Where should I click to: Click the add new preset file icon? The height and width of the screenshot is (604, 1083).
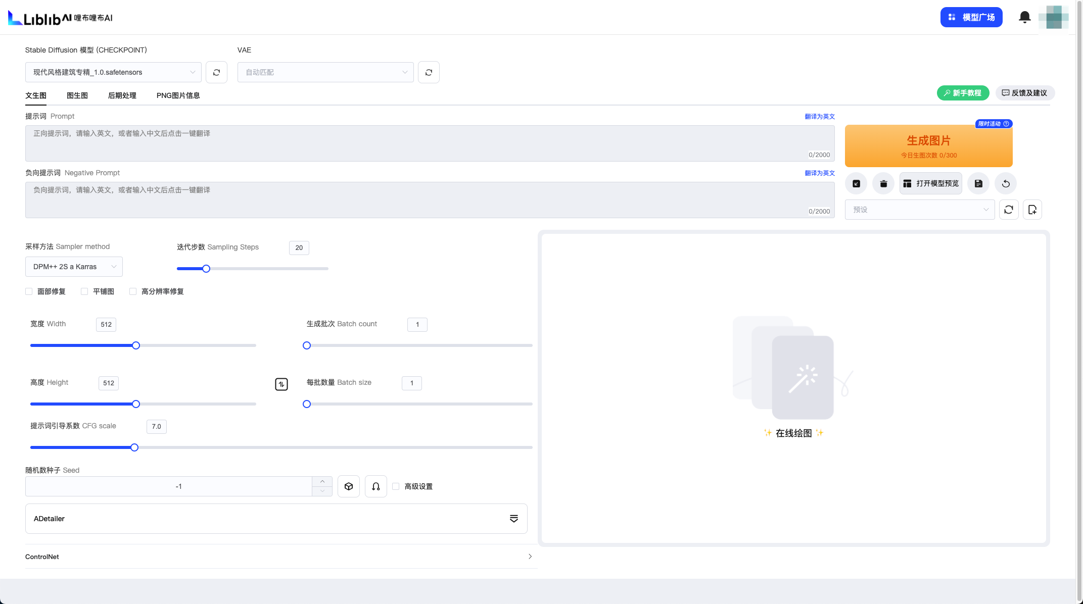(x=1032, y=210)
